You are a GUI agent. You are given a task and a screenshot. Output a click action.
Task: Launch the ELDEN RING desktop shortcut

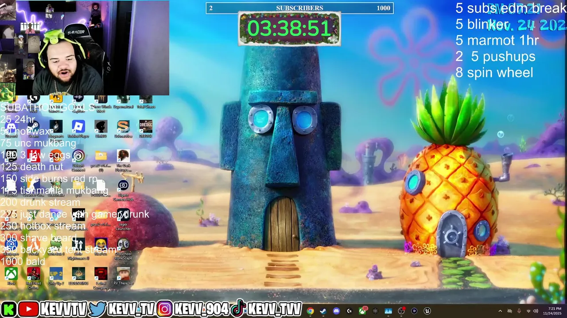click(78, 276)
